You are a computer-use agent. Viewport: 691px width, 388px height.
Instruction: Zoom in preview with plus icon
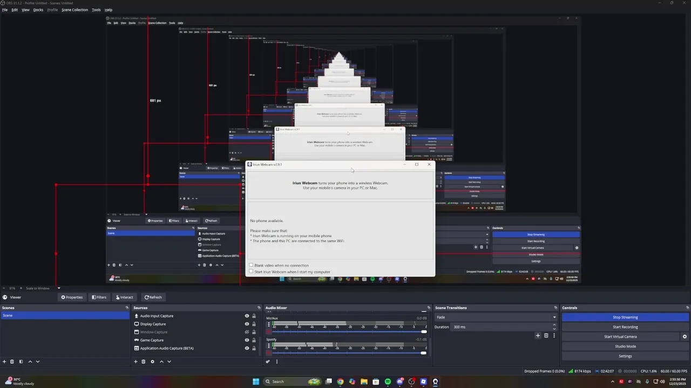(21, 288)
